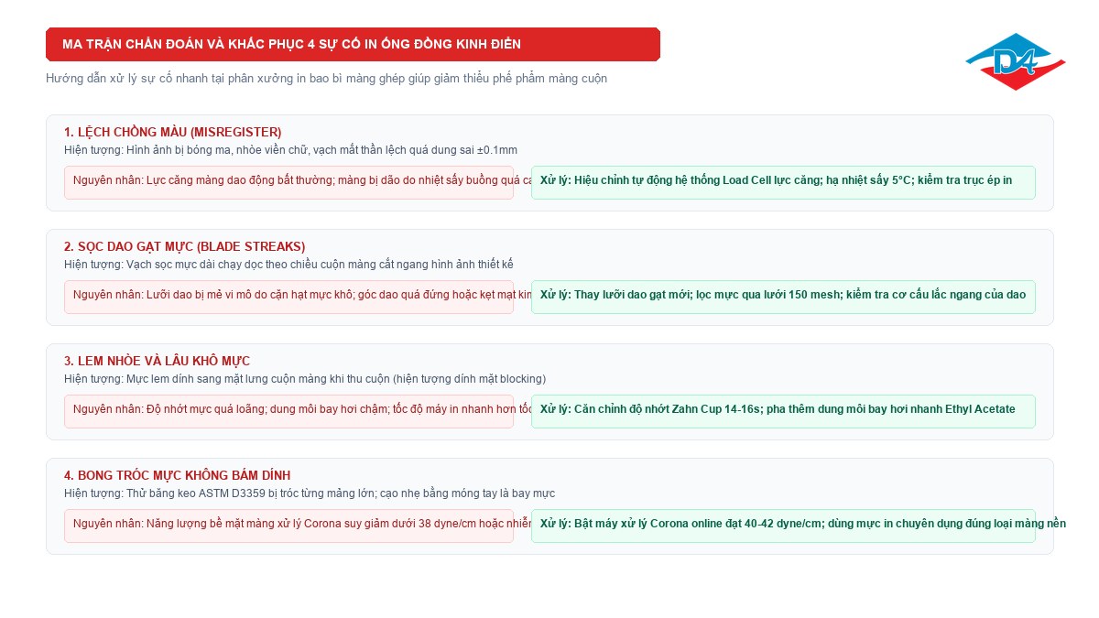Click the symptom line about "dung sai ±0.1mm"

290,149
